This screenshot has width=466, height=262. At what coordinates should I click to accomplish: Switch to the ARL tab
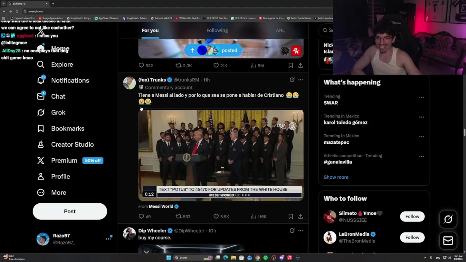[x=280, y=30]
